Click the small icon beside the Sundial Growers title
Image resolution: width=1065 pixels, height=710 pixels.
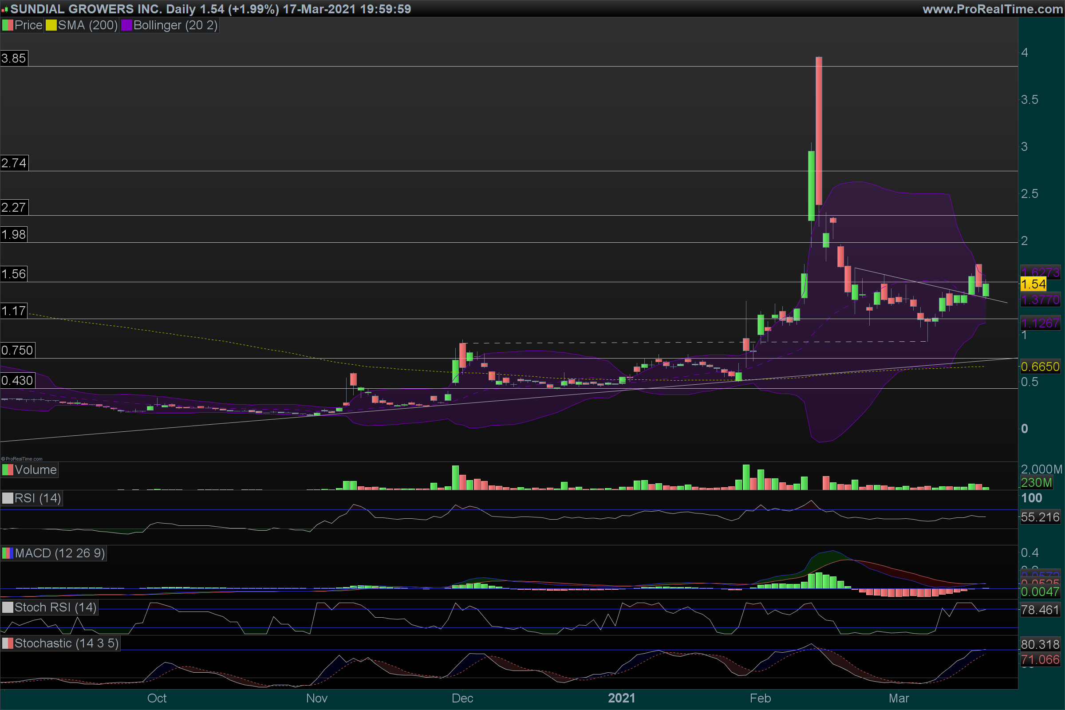tap(4, 9)
